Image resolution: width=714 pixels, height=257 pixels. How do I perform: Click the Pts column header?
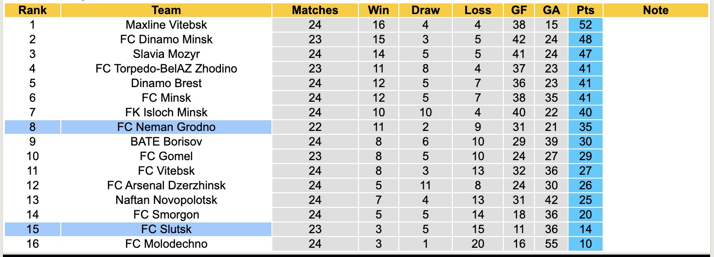tap(586, 10)
